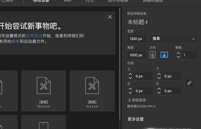Increase bottom bleed (下) value
Image resolution: width=201 pixels, height=129 pixels.
(x=159, y=75)
